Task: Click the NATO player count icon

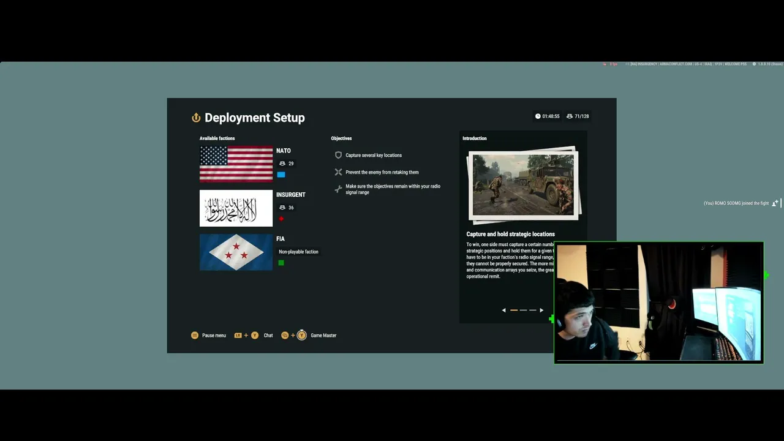Action: [282, 164]
